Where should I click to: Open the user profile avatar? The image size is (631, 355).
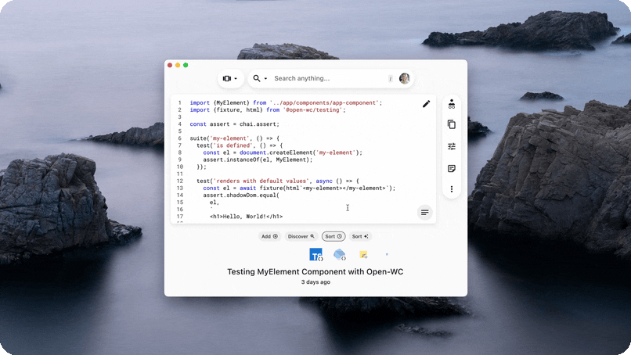[x=405, y=78]
